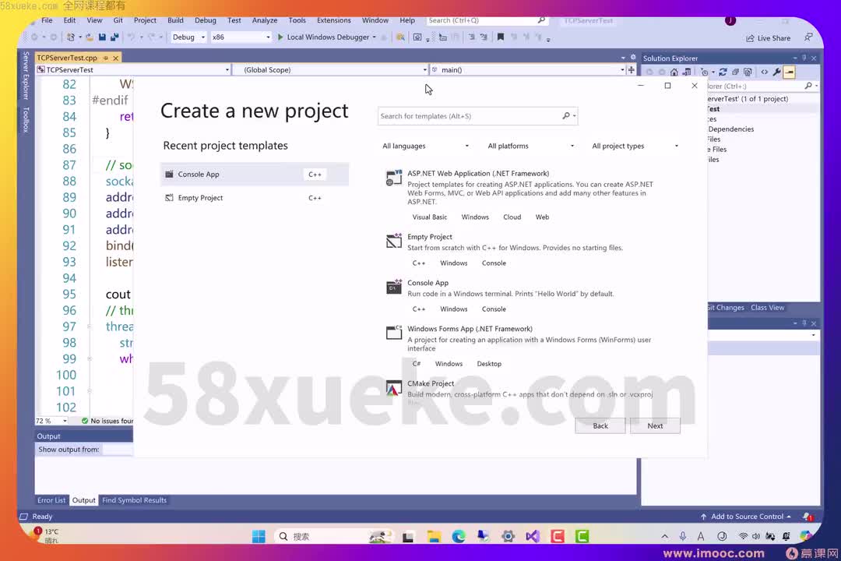Image resolution: width=841 pixels, height=561 pixels.
Task: Open the Analyze menu
Action: (x=265, y=20)
